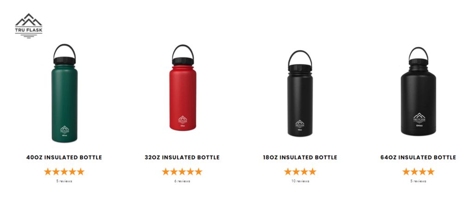Viewport: 474px width, 197px height.
Task: Select the black 18oz bottle image
Action: click(300, 93)
